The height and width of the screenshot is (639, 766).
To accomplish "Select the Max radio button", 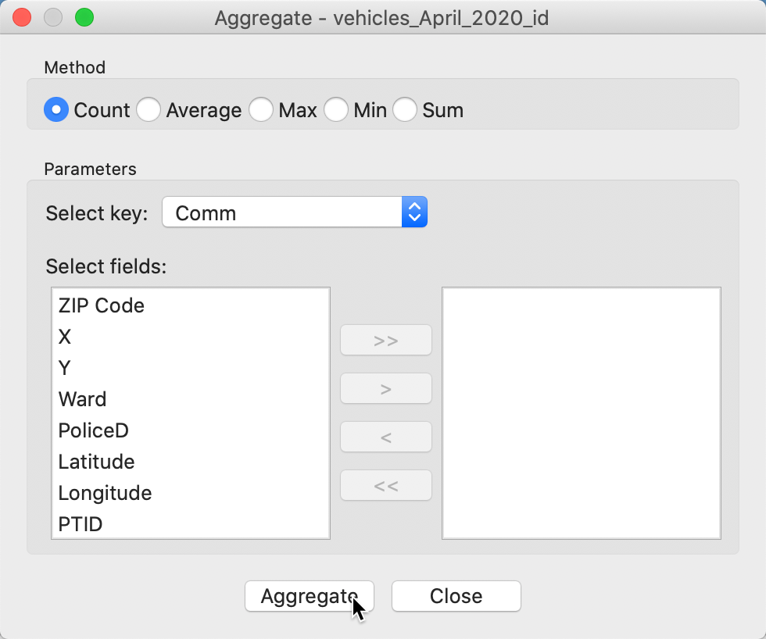I will coord(261,109).
